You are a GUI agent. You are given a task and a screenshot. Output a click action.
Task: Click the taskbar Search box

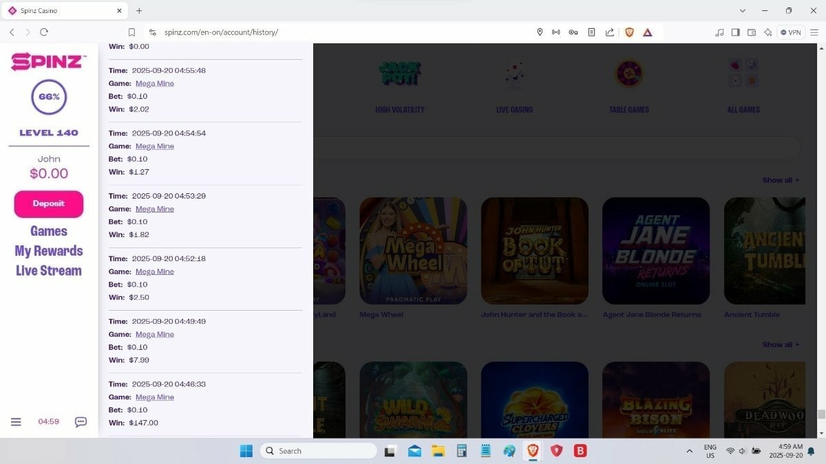(318, 451)
